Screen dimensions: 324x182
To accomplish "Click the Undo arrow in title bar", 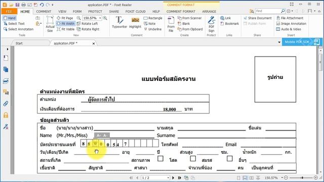I will (x=42, y=5).
